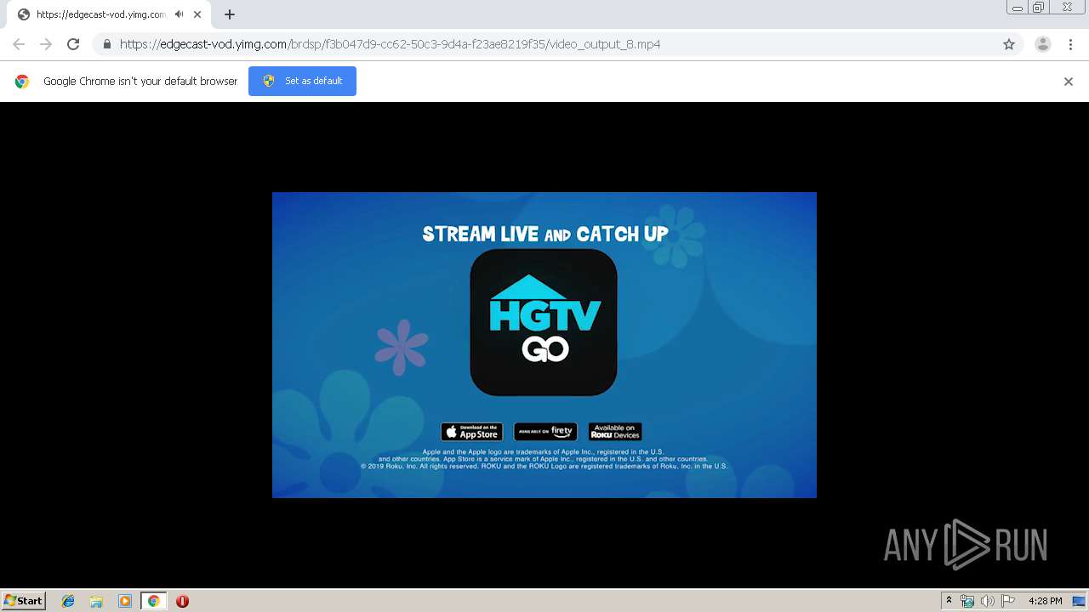Click Set as default button
Screen dimensions: 1089x612
[302, 81]
